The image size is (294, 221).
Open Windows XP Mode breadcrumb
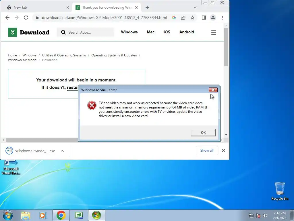[x=22, y=60]
